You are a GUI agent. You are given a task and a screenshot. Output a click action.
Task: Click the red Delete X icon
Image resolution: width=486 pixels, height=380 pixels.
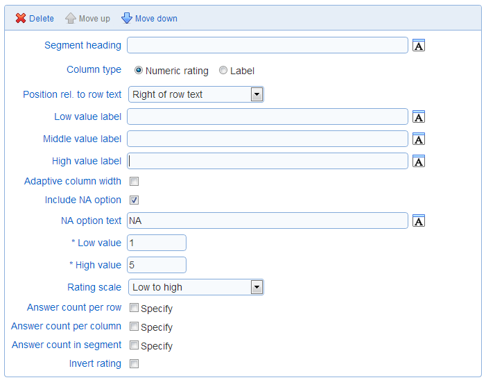pyautogui.click(x=21, y=18)
